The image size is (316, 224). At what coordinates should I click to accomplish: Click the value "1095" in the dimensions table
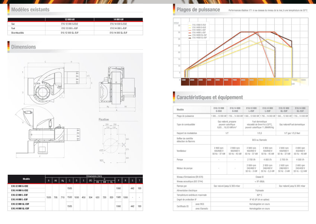click(77, 197)
